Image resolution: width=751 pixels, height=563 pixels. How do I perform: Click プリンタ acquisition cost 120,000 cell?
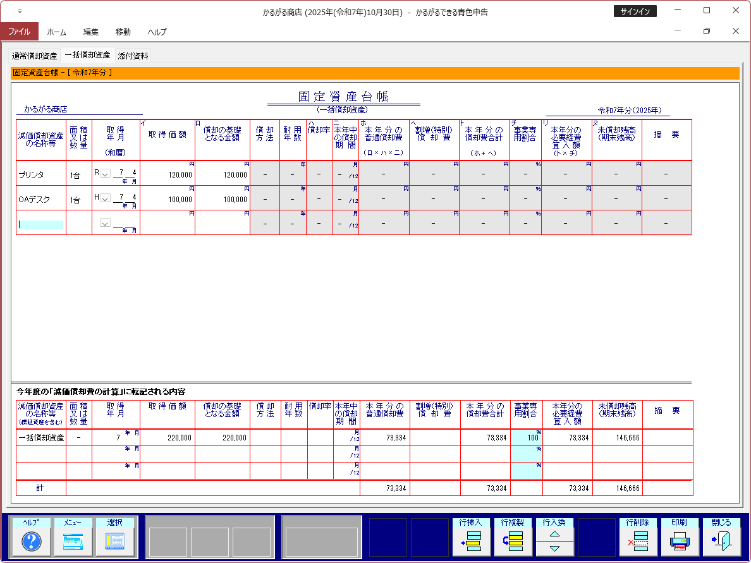[168, 174]
